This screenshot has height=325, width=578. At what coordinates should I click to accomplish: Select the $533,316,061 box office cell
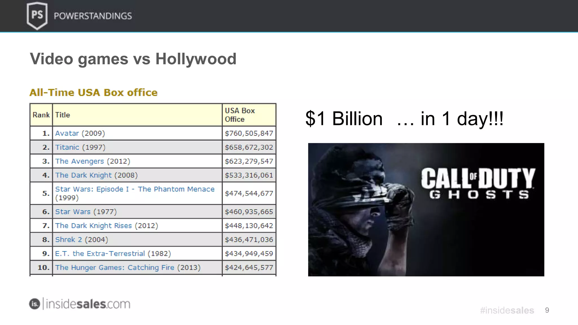[249, 175]
